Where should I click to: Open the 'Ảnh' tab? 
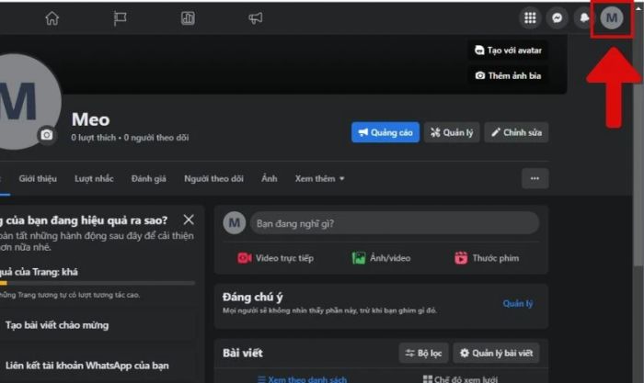click(270, 179)
